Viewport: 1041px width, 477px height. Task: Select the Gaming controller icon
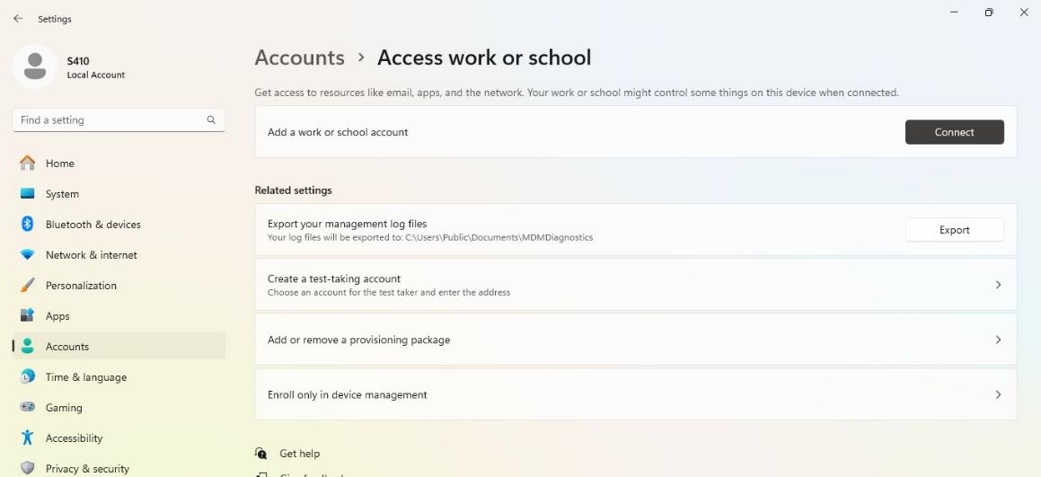point(28,408)
